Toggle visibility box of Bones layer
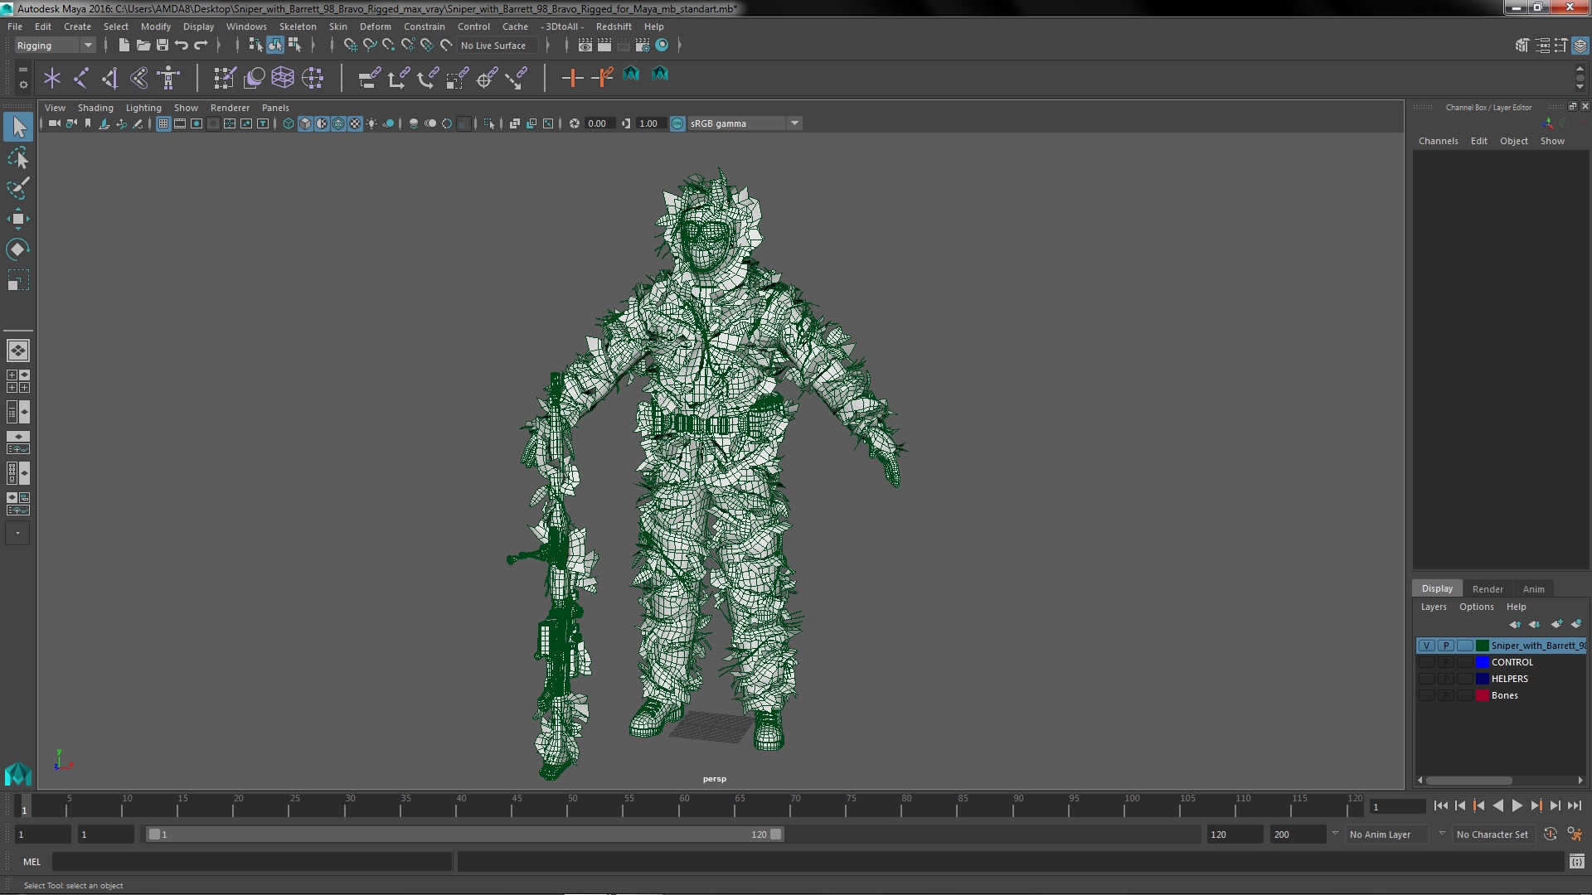This screenshot has width=1592, height=895. 1426,695
